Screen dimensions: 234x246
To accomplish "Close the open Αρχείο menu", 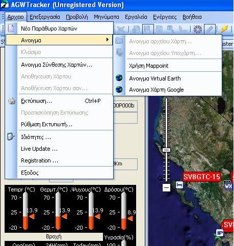I will pyautogui.click(x=15, y=17).
